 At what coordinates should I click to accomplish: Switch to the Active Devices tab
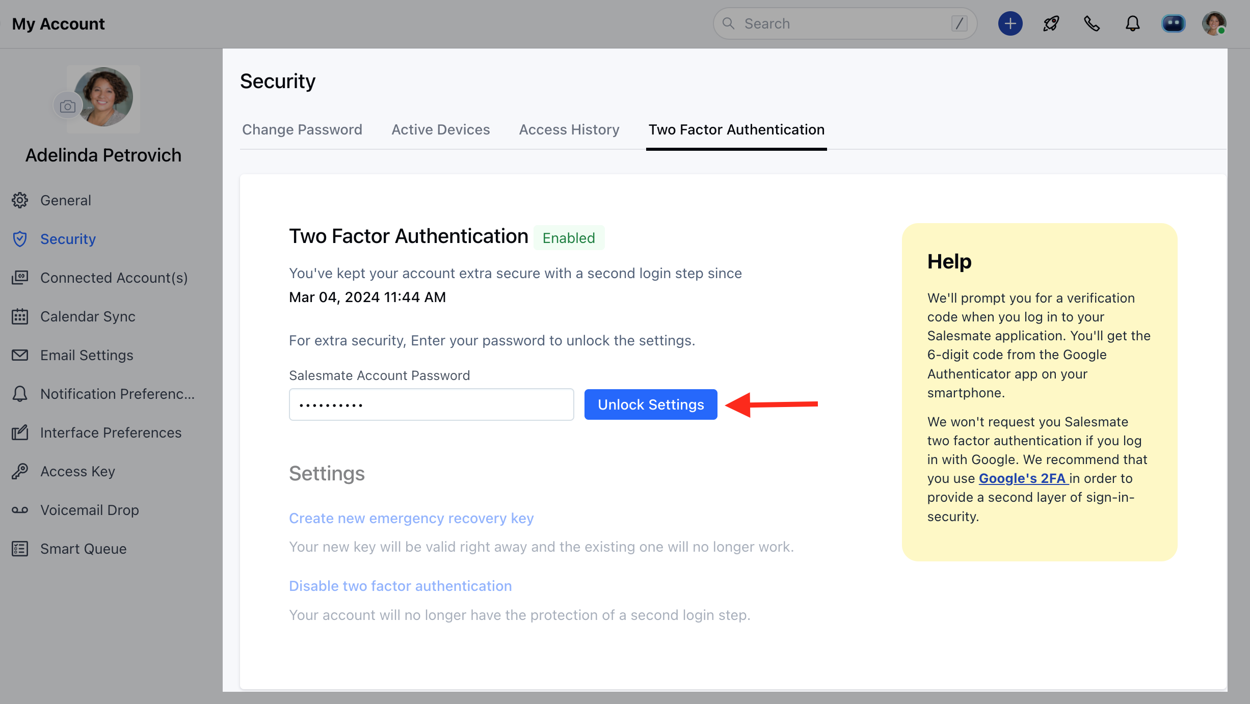[x=440, y=129]
